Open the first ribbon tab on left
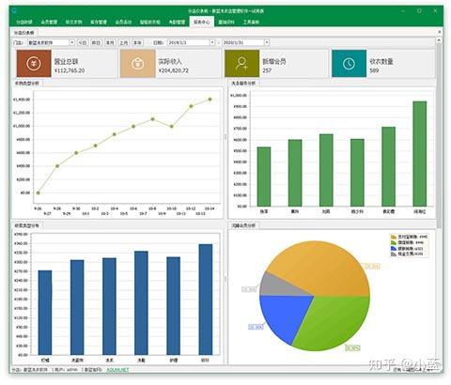 pos(24,22)
